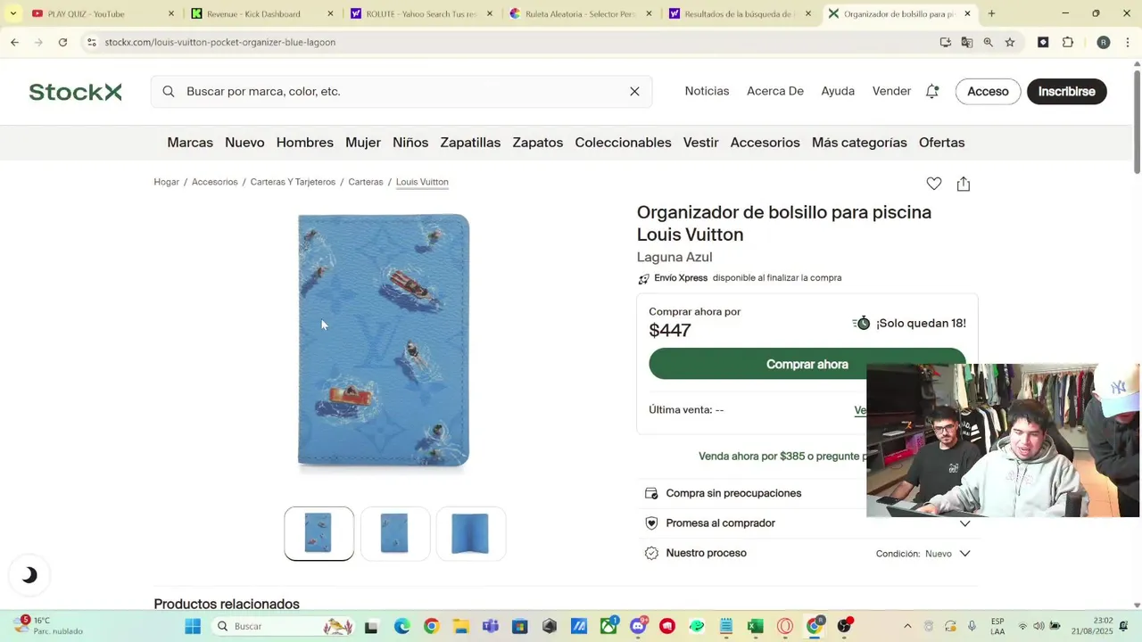
Task: Open the Ofertas menu
Action: pyautogui.click(x=942, y=143)
